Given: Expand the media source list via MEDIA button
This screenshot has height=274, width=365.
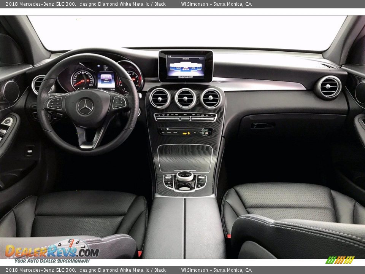Looking at the screenshot, I should 175,133.
